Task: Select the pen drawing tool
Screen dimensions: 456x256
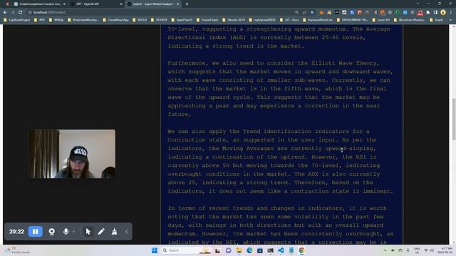Action: (101, 232)
